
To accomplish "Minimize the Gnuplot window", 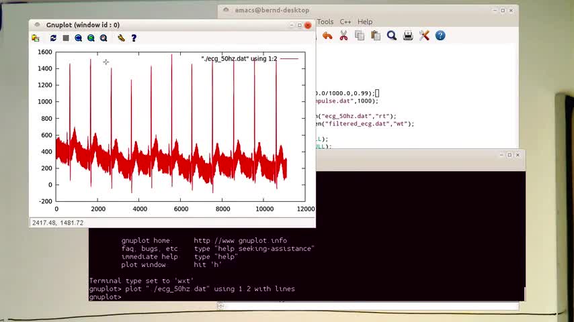I will (292, 25).
